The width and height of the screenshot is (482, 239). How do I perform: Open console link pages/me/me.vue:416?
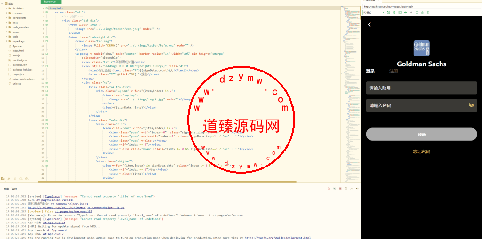click(x=55, y=200)
